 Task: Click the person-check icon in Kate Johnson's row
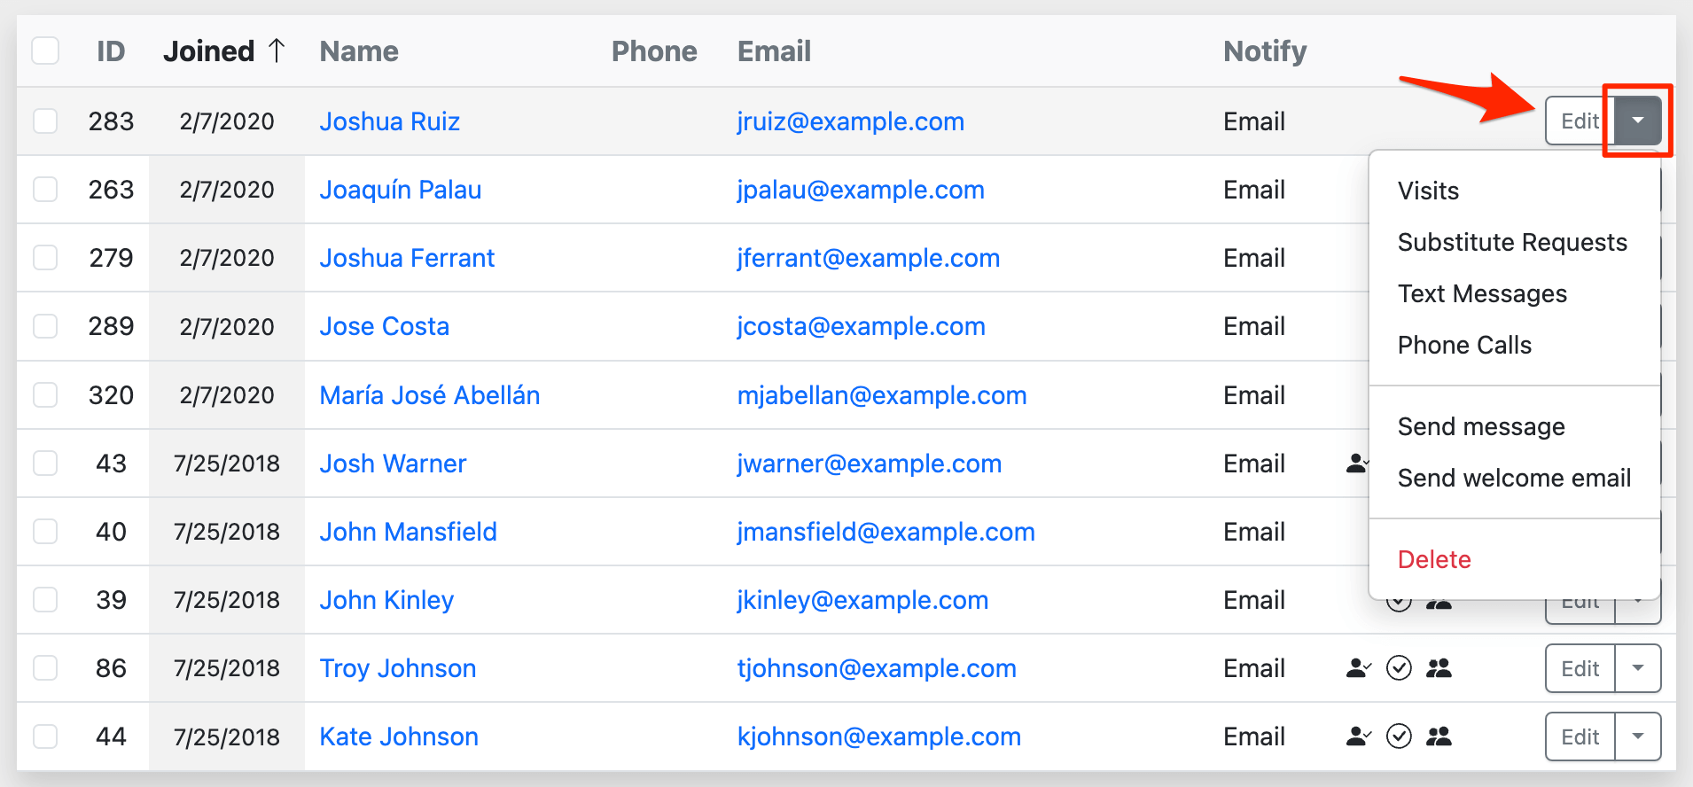[x=1358, y=736]
